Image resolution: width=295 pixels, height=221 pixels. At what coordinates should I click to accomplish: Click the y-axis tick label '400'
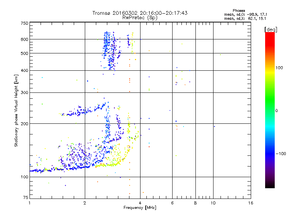coord(24,70)
